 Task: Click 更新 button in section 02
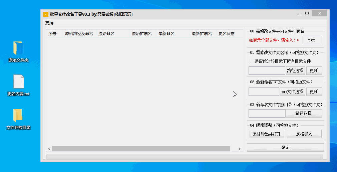(x=314, y=92)
